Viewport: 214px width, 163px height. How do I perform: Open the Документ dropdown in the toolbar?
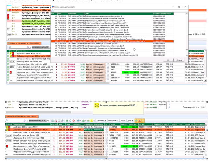click(101, 121)
